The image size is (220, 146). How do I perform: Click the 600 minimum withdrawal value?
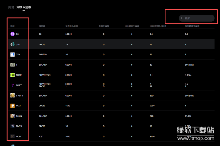[x=152, y=96]
